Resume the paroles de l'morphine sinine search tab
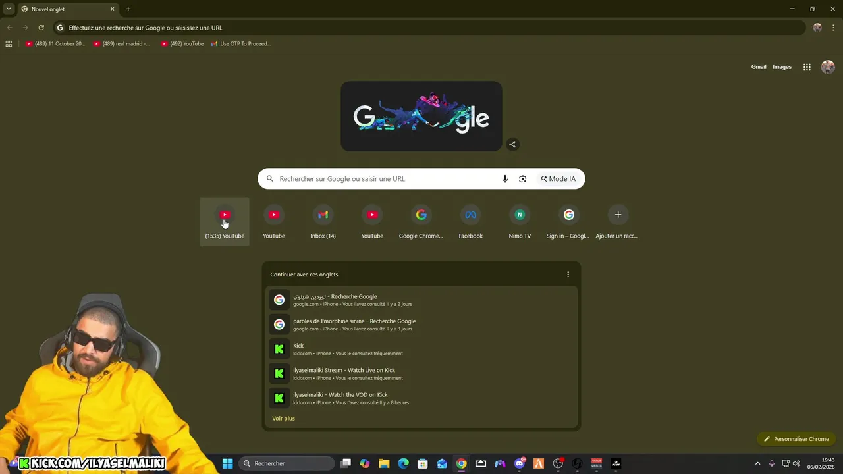 pyautogui.click(x=421, y=325)
